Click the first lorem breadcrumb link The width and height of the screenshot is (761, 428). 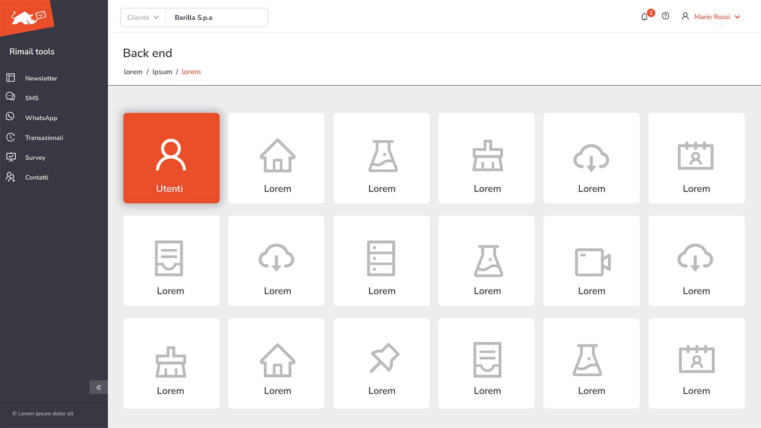pos(133,72)
